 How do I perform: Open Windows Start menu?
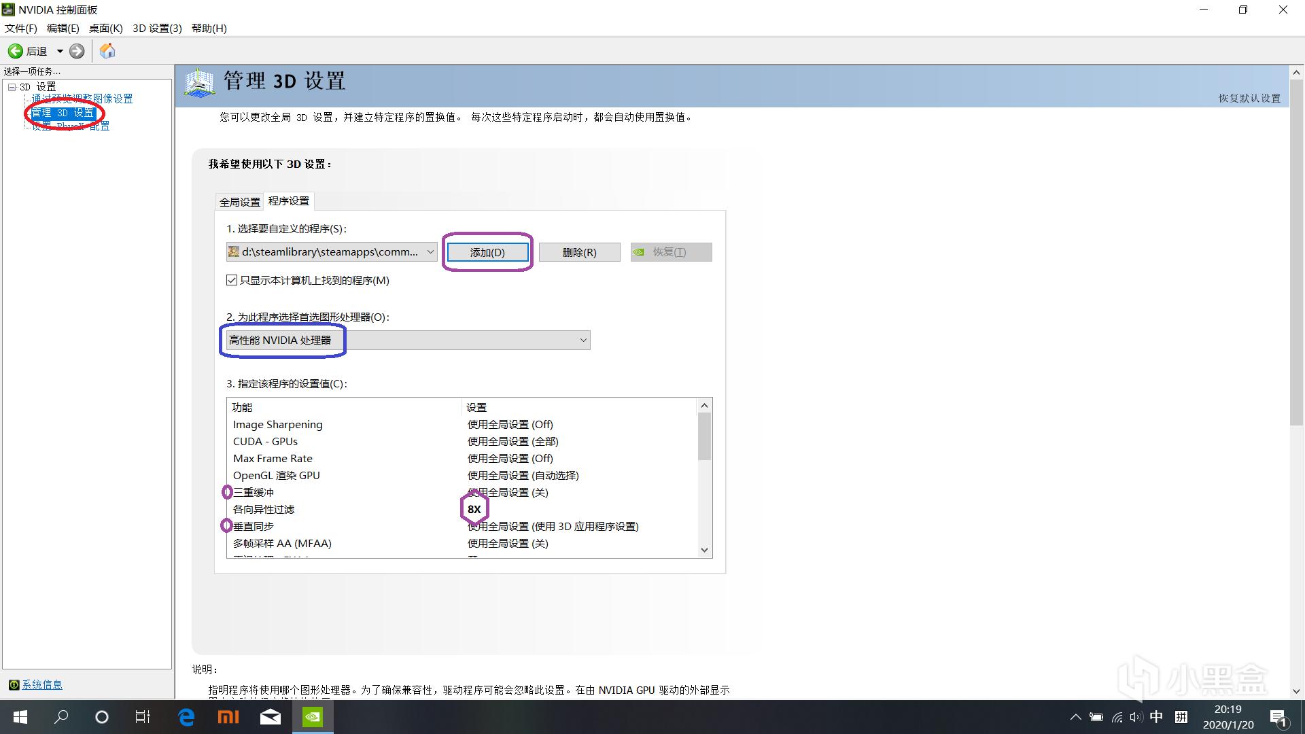(20, 717)
